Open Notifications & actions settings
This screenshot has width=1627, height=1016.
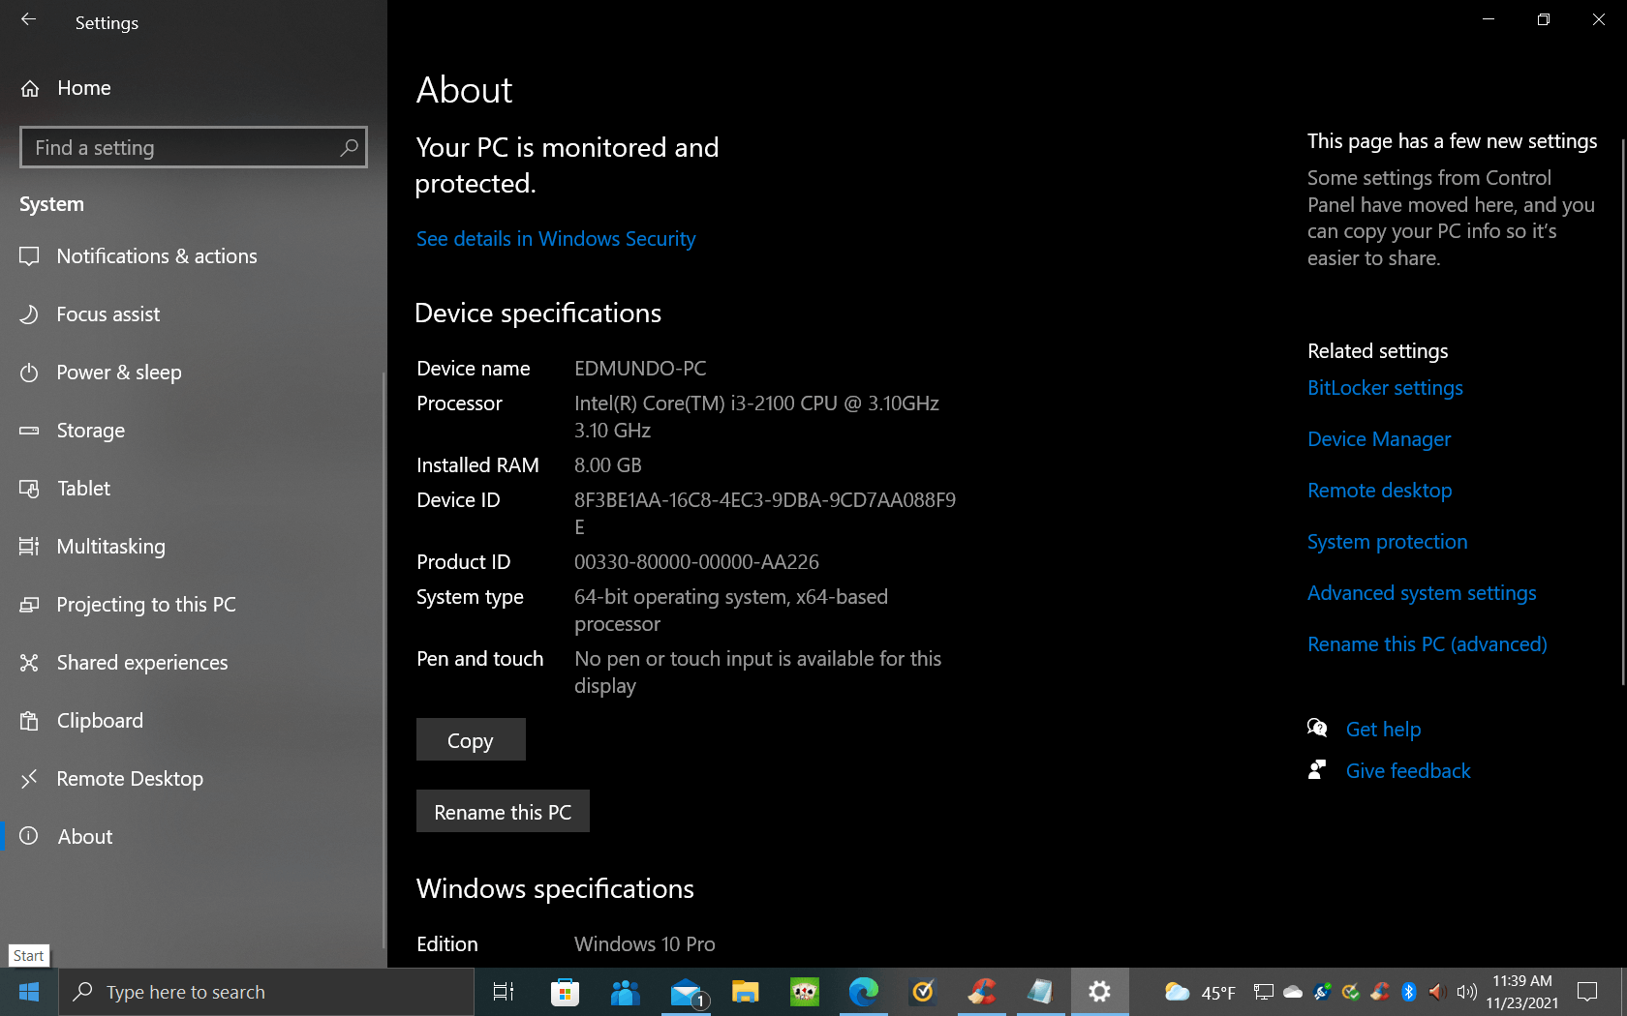[x=194, y=256]
